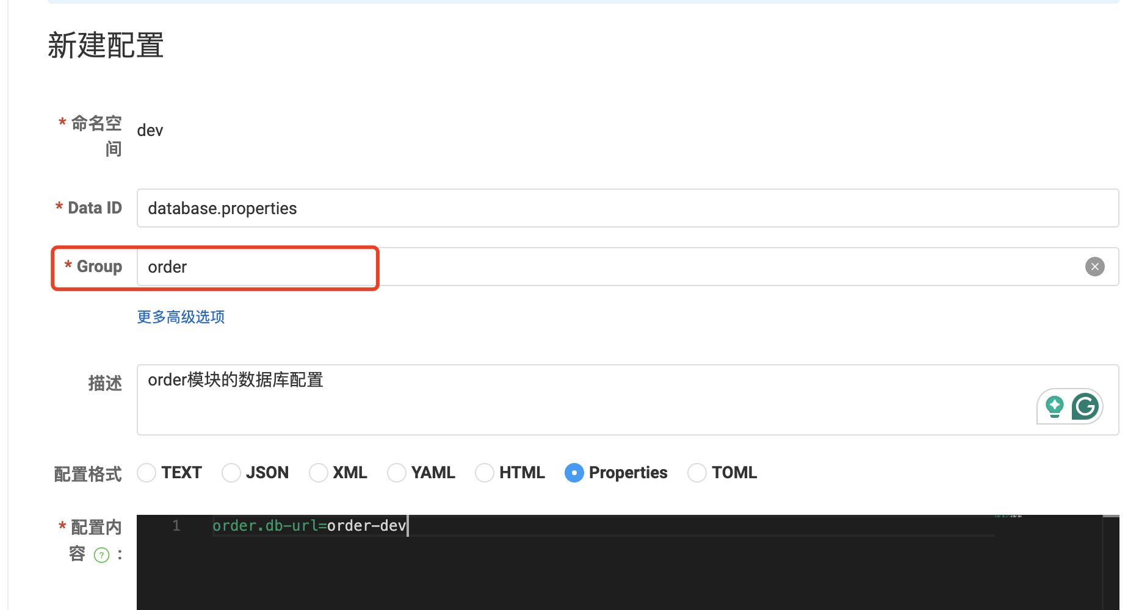
Task: Focus the Data ID input field
Action: pos(627,208)
